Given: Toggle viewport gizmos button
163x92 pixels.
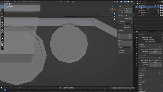Looking at the screenshot, I should click(x=117, y=2).
